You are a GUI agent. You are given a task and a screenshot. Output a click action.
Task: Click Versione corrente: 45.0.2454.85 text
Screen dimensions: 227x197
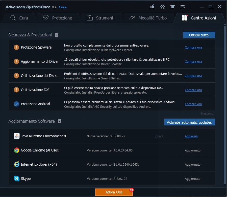click(x=110, y=150)
